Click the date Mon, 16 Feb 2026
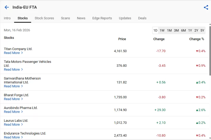The image size is (211, 140). point(17,30)
